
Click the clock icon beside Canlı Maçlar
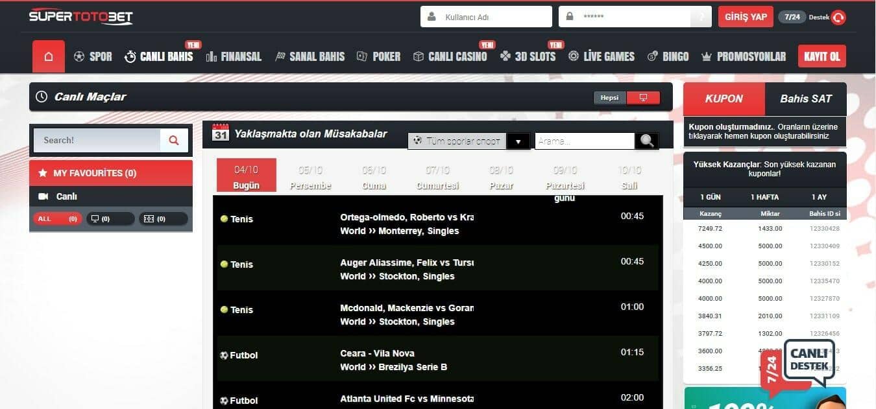(42, 97)
